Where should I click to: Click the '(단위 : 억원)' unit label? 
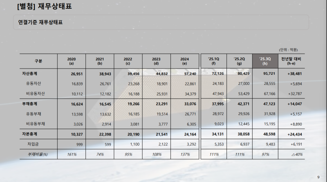pyautogui.click(x=289, y=49)
